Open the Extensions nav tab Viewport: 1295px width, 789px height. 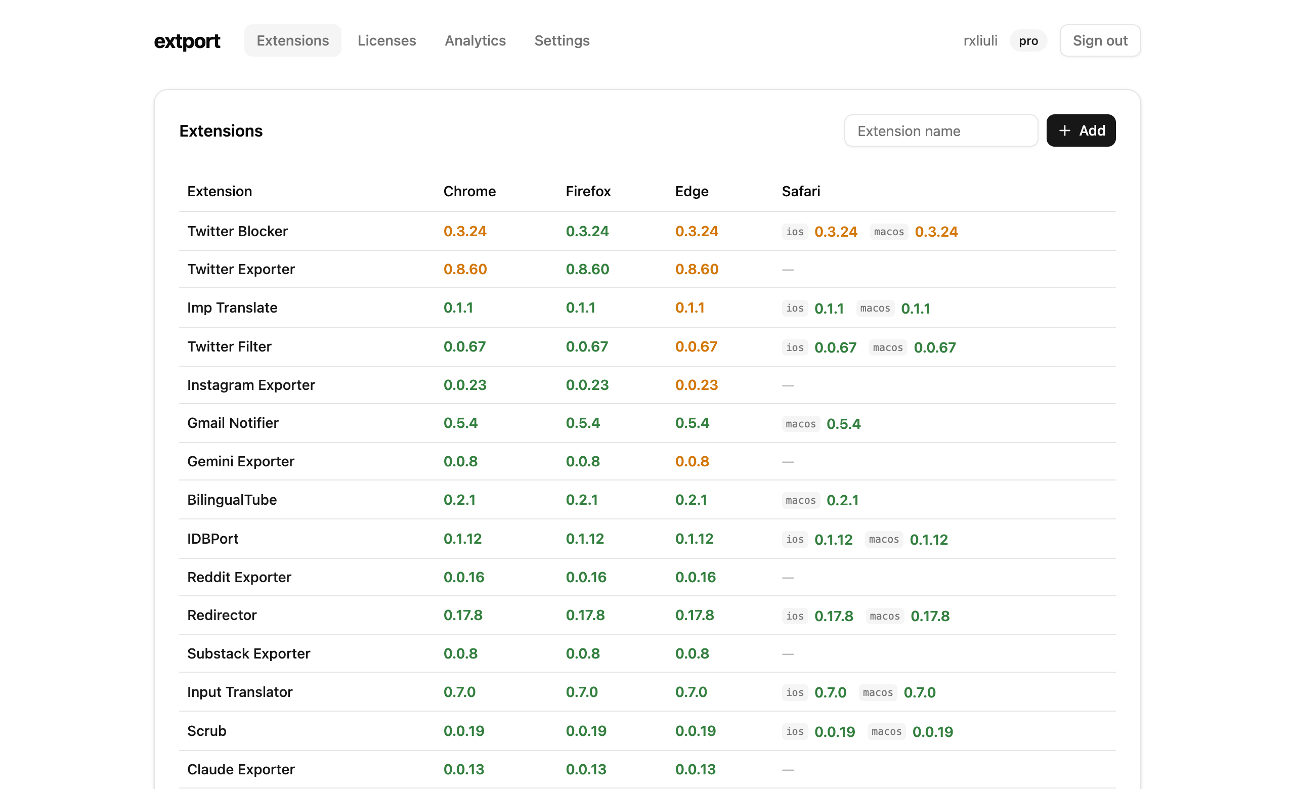click(x=293, y=40)
